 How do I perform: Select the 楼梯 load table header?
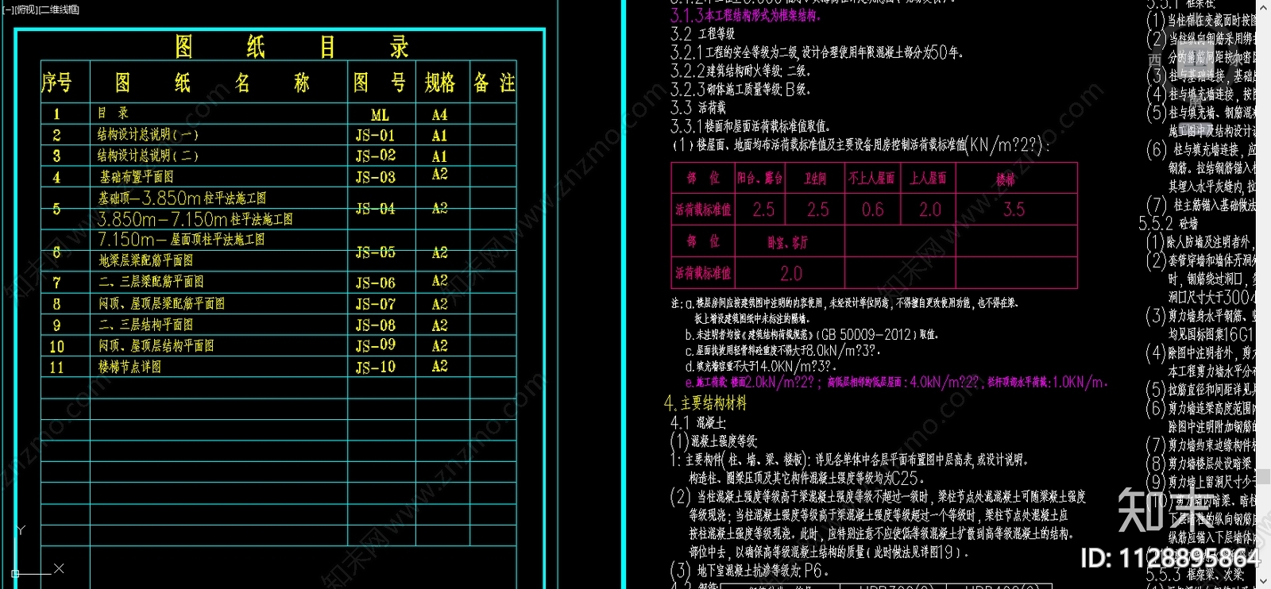(x=1006, y=179)
